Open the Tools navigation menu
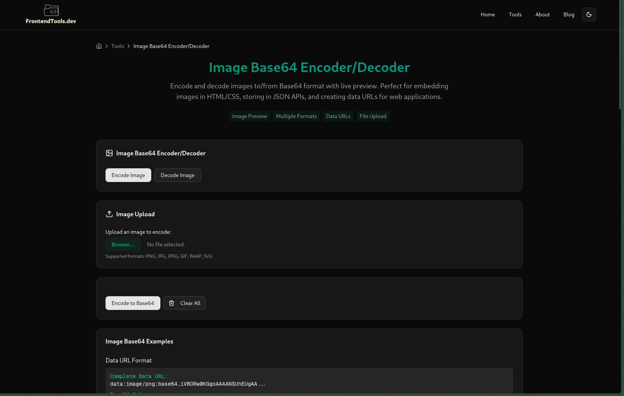Image resolution: width=624 pixels, height=396 pixels. [x=515, y=14]
